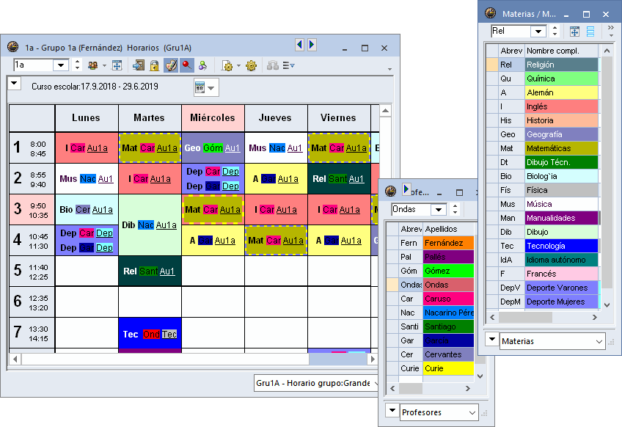
Task: Click the export-to-door arrow icon in the timetable toolbar
Action: [139, 65]
